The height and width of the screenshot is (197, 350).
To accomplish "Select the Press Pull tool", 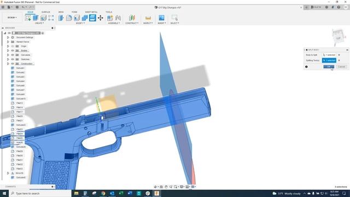I will pos(61,18).
